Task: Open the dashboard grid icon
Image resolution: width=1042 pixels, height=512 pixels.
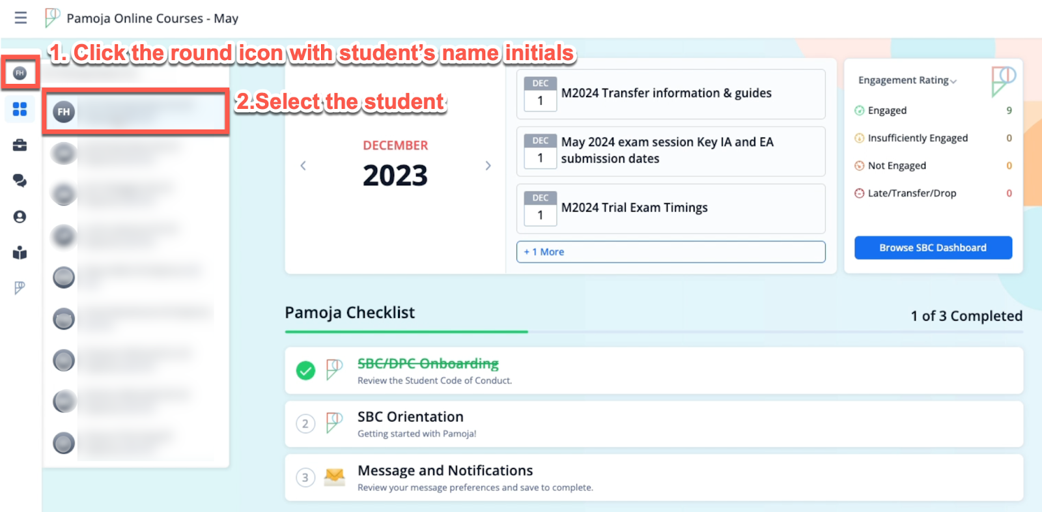Action: pyautogui.click(x=20, y=109)
